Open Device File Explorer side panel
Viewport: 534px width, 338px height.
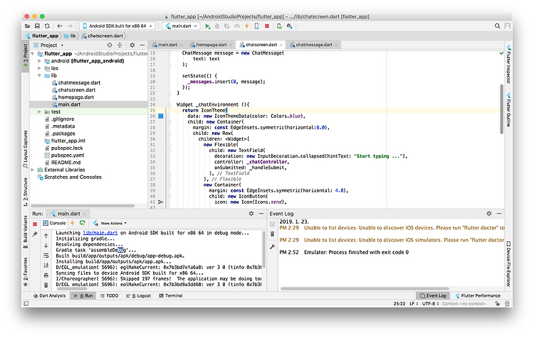tap(508, 263)
